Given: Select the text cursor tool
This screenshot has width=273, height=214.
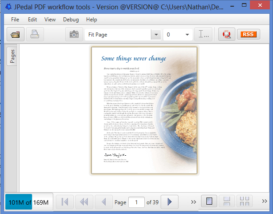Looking at the screenshot, I should click(x=205, y=34).
